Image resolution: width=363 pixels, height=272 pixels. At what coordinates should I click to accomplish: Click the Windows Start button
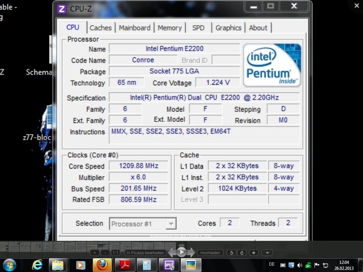pos(10,265)
